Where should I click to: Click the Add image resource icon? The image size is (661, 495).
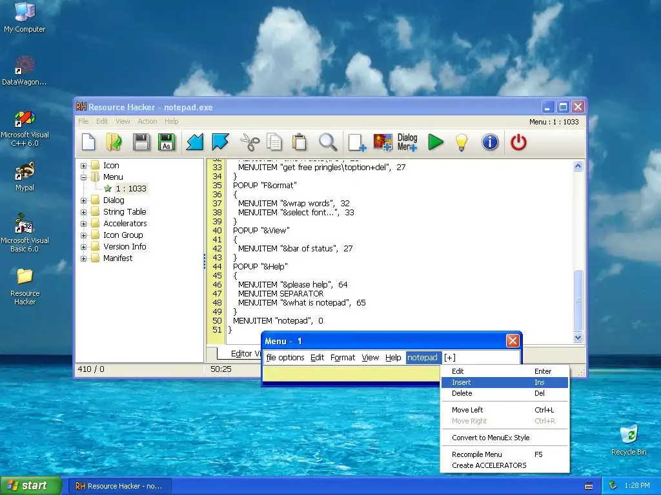(x=383, y=142)
